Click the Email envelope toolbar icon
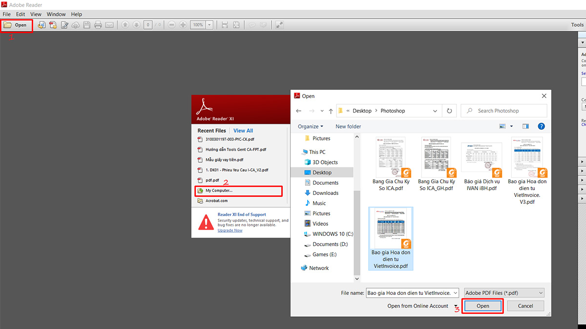586x329 pixels. (109, 25)
